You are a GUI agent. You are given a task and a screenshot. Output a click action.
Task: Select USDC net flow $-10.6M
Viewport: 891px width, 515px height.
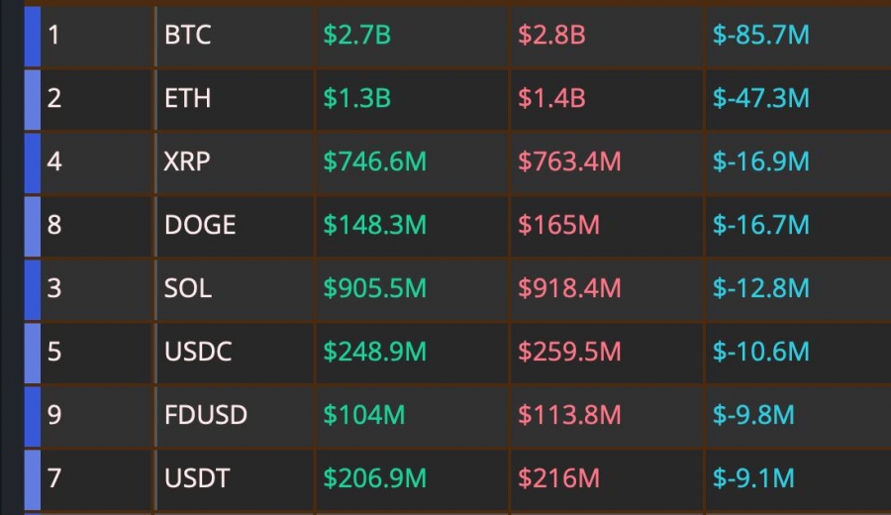tap(761, 352)
